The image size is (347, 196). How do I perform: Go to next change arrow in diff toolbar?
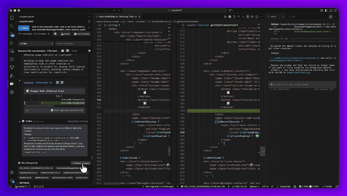(243, 16)
